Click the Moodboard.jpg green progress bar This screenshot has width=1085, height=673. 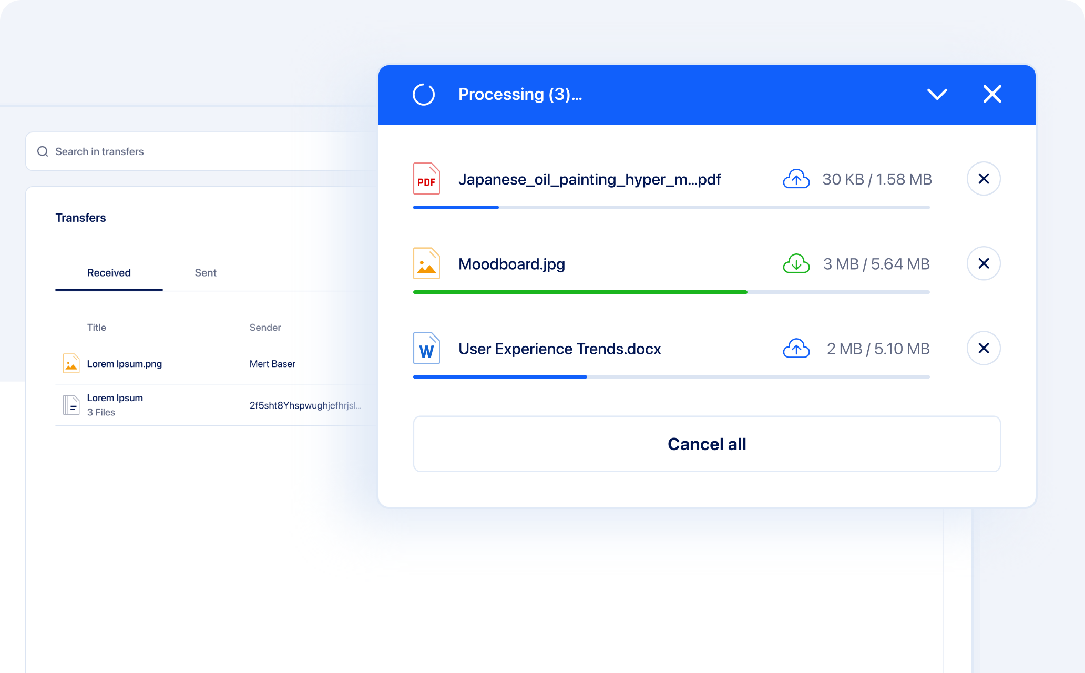point(579,292)
